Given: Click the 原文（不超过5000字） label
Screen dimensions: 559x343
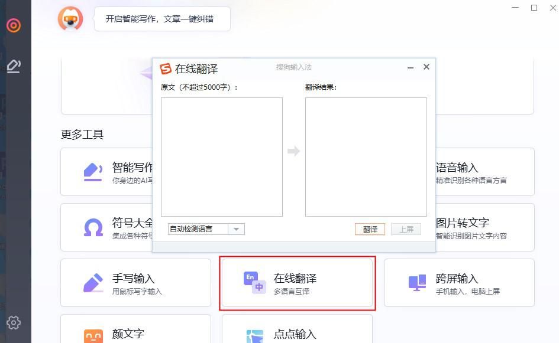Looking at the screenshot, I should tap(199, 87).
